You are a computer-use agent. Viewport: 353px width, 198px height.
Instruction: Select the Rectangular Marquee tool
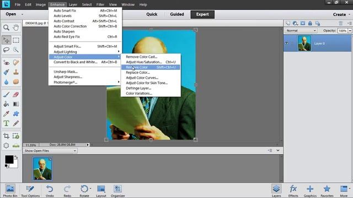16,40
